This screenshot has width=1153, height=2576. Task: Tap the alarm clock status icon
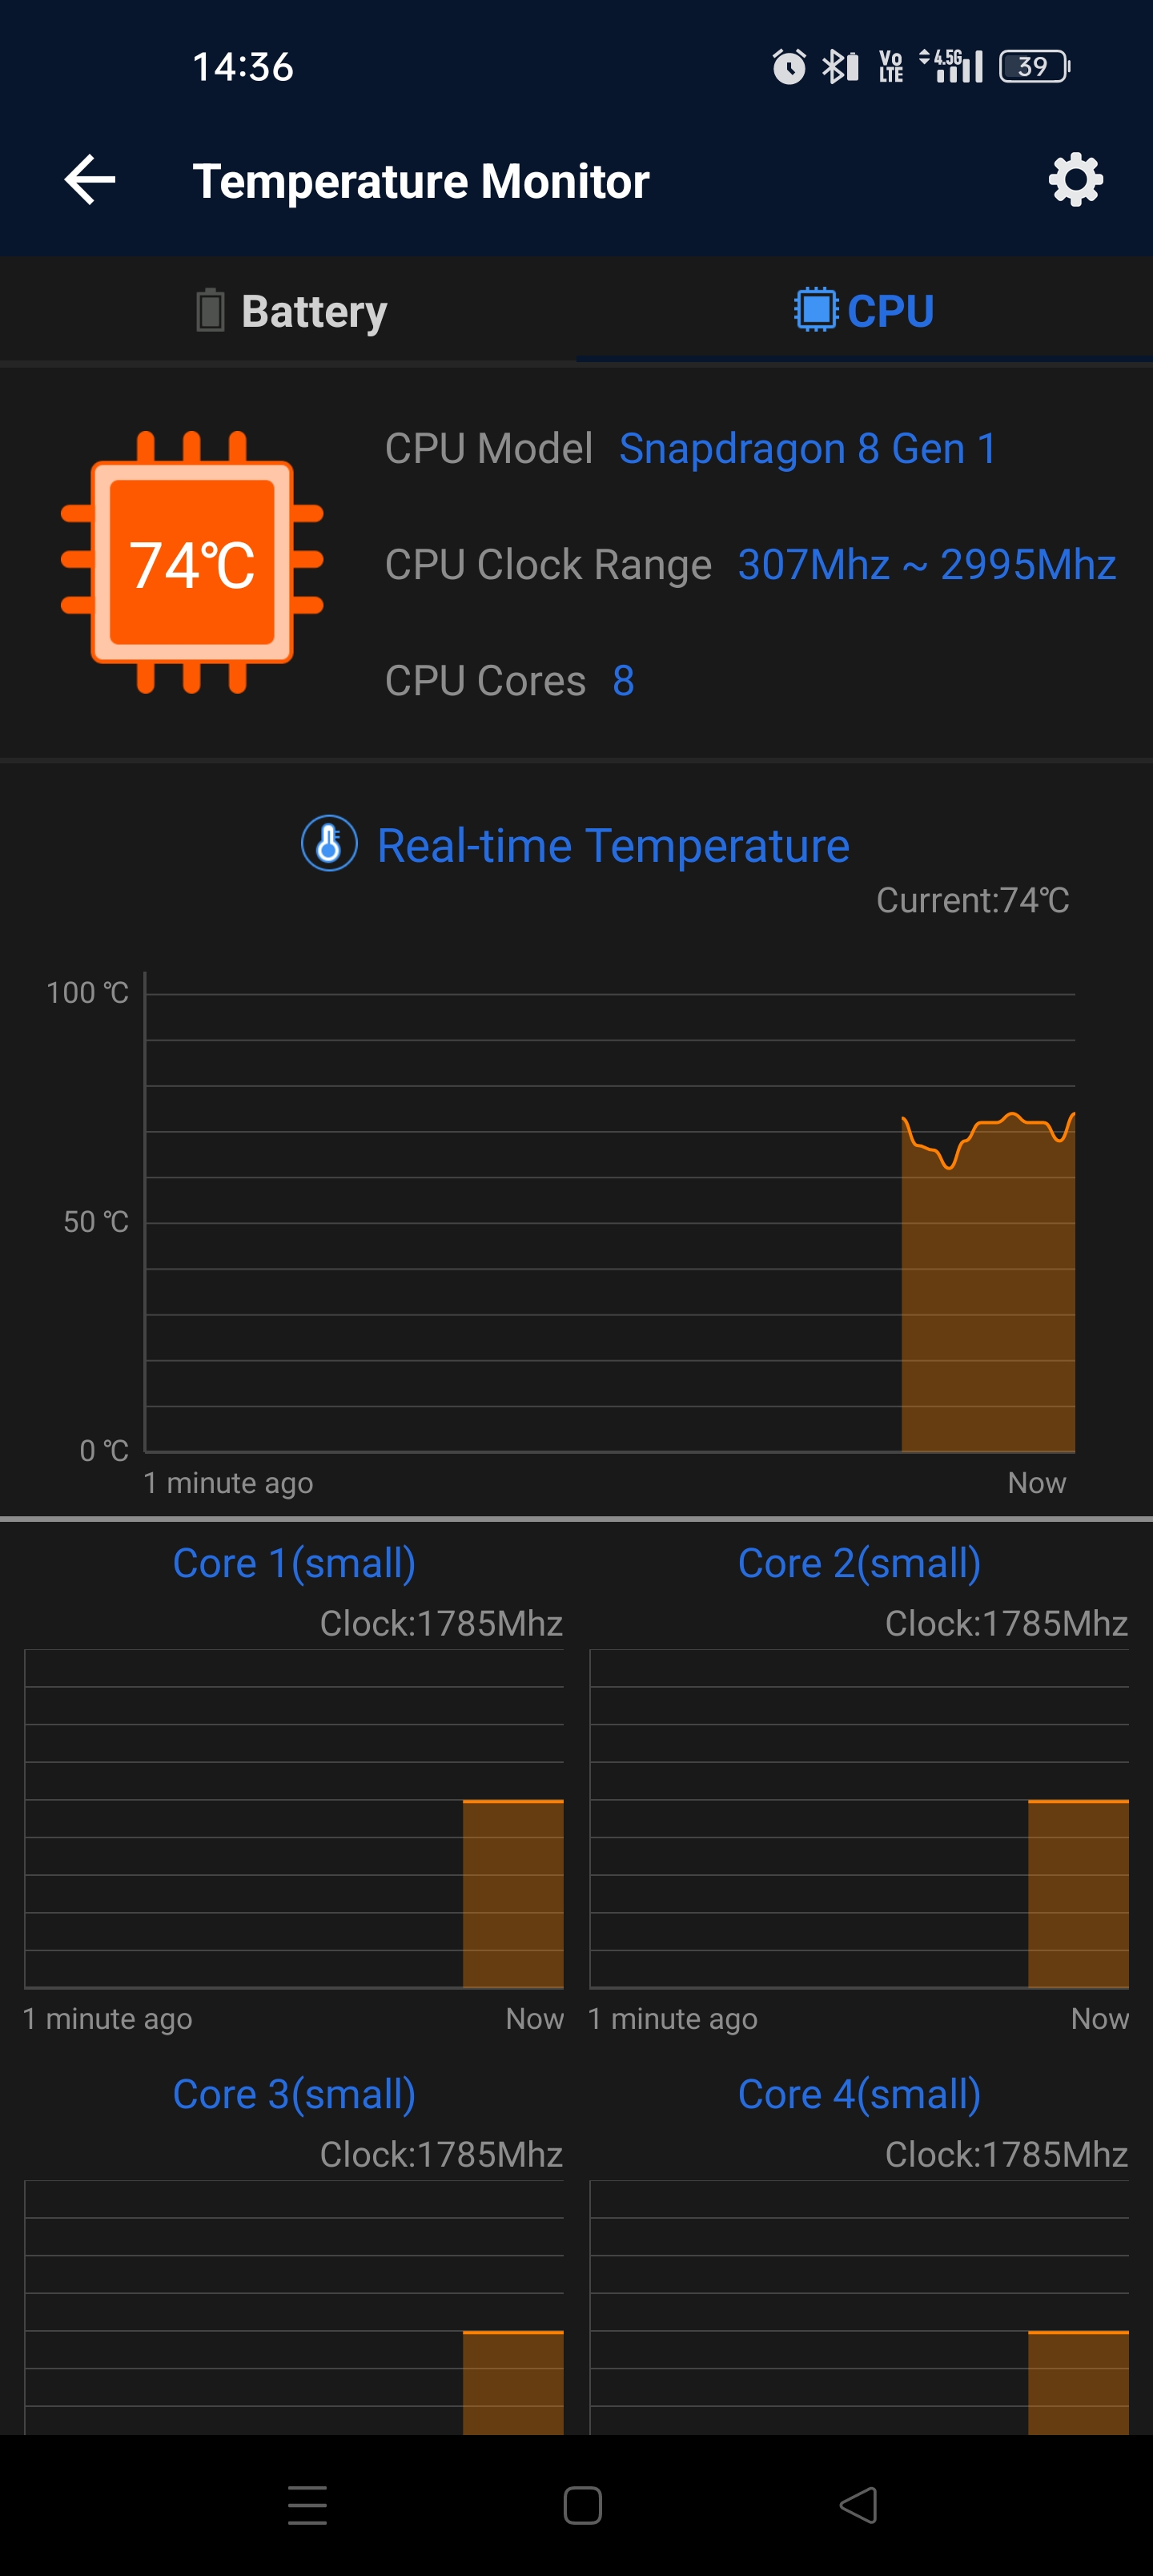pos(789,67)
